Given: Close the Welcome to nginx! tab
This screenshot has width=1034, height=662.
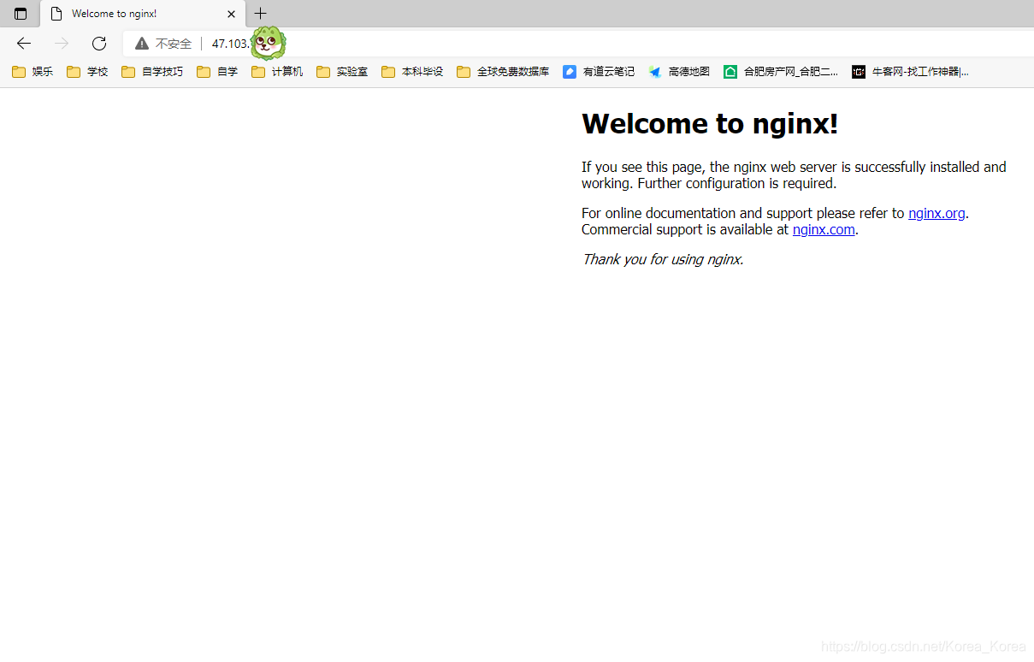Looking at the screenshot, I should pos(231,14).
